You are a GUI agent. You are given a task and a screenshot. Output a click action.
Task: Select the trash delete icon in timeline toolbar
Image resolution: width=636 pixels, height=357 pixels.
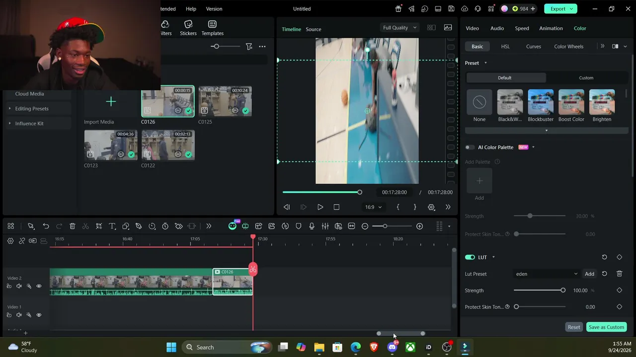click(x=72, y=226)
